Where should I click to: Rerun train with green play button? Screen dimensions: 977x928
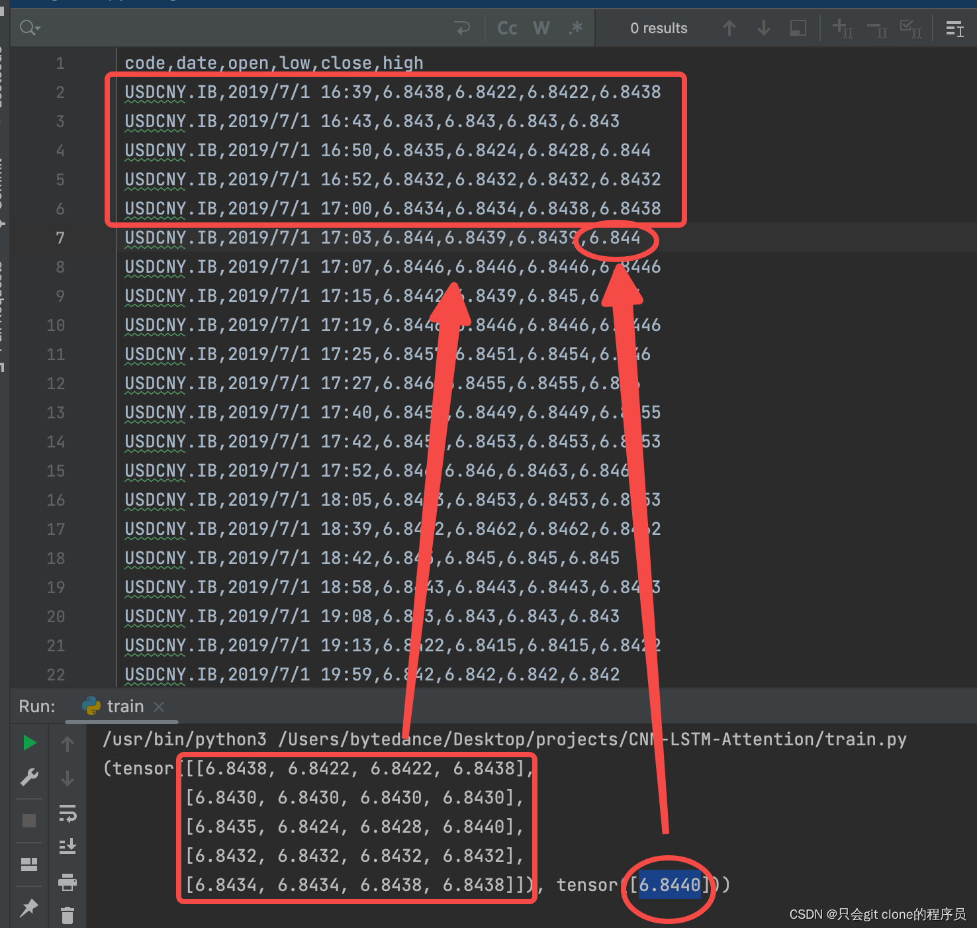click(29, 743)
